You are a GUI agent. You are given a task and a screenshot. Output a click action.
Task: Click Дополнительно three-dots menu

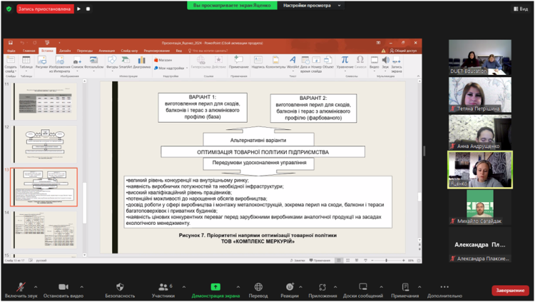click(x=445, y=286)
